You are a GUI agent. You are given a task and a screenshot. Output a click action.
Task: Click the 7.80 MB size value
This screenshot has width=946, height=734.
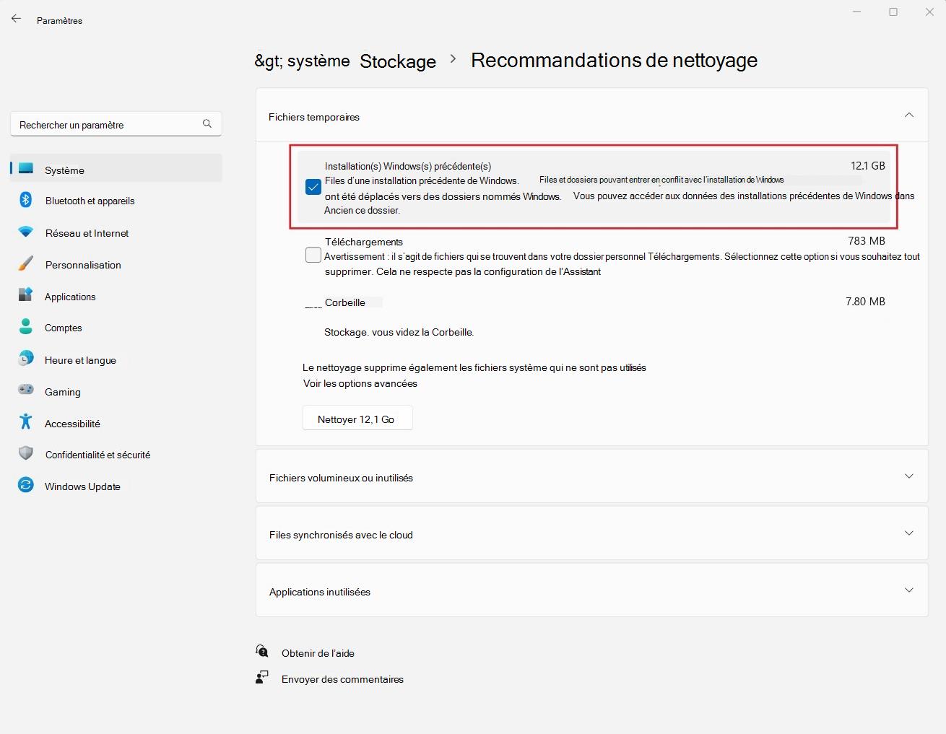point(865,302)
